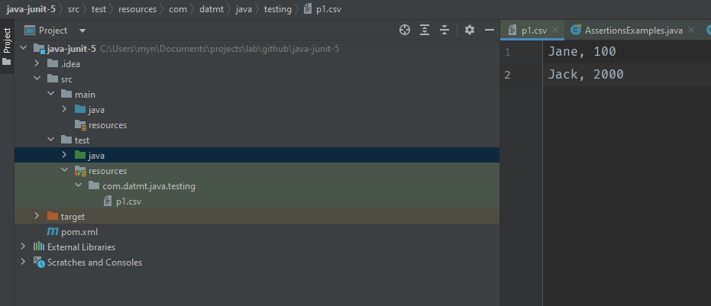The image size is (711, 306).
Task: Click java-junit-5 in the breadcrumb bar
Action: tap(31, 9)
